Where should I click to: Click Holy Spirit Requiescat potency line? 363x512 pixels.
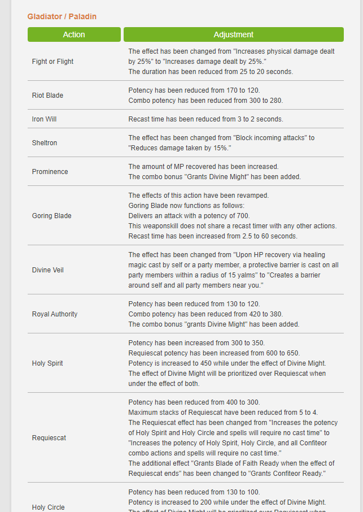[x=214, y=353]
